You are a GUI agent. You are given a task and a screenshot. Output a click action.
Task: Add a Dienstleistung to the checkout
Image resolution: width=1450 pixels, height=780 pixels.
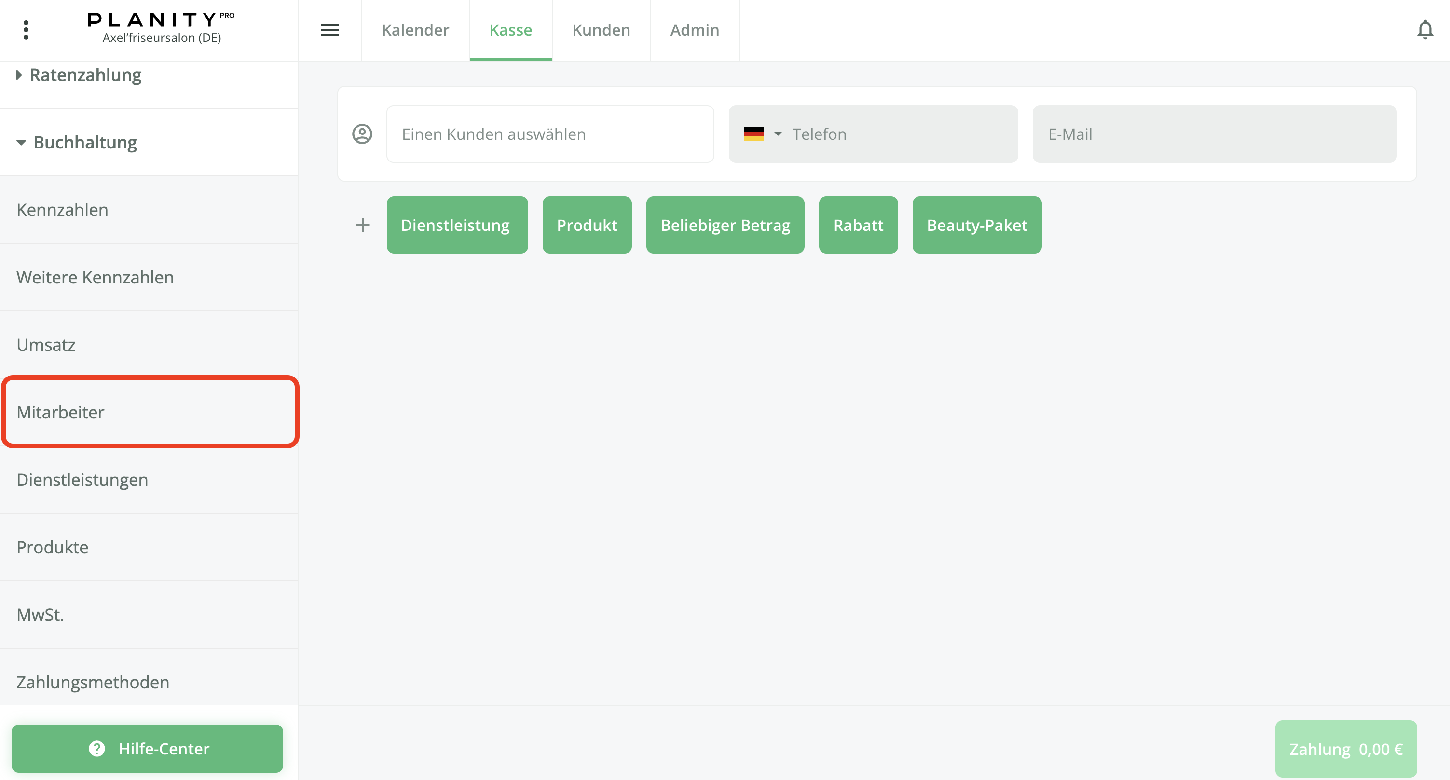tap(456, 225)
